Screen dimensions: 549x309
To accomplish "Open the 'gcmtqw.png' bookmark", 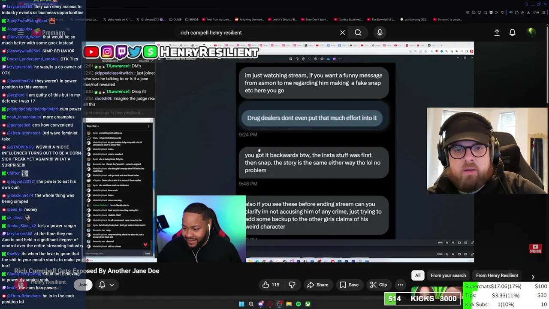I will (414, 19).
